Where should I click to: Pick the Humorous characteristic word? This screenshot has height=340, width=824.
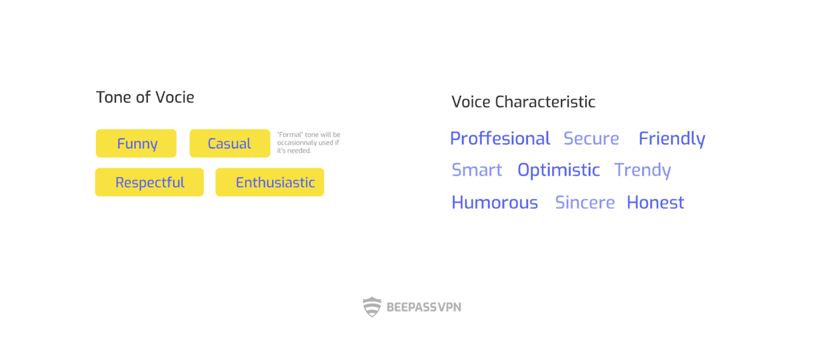(x=495, y=203)
